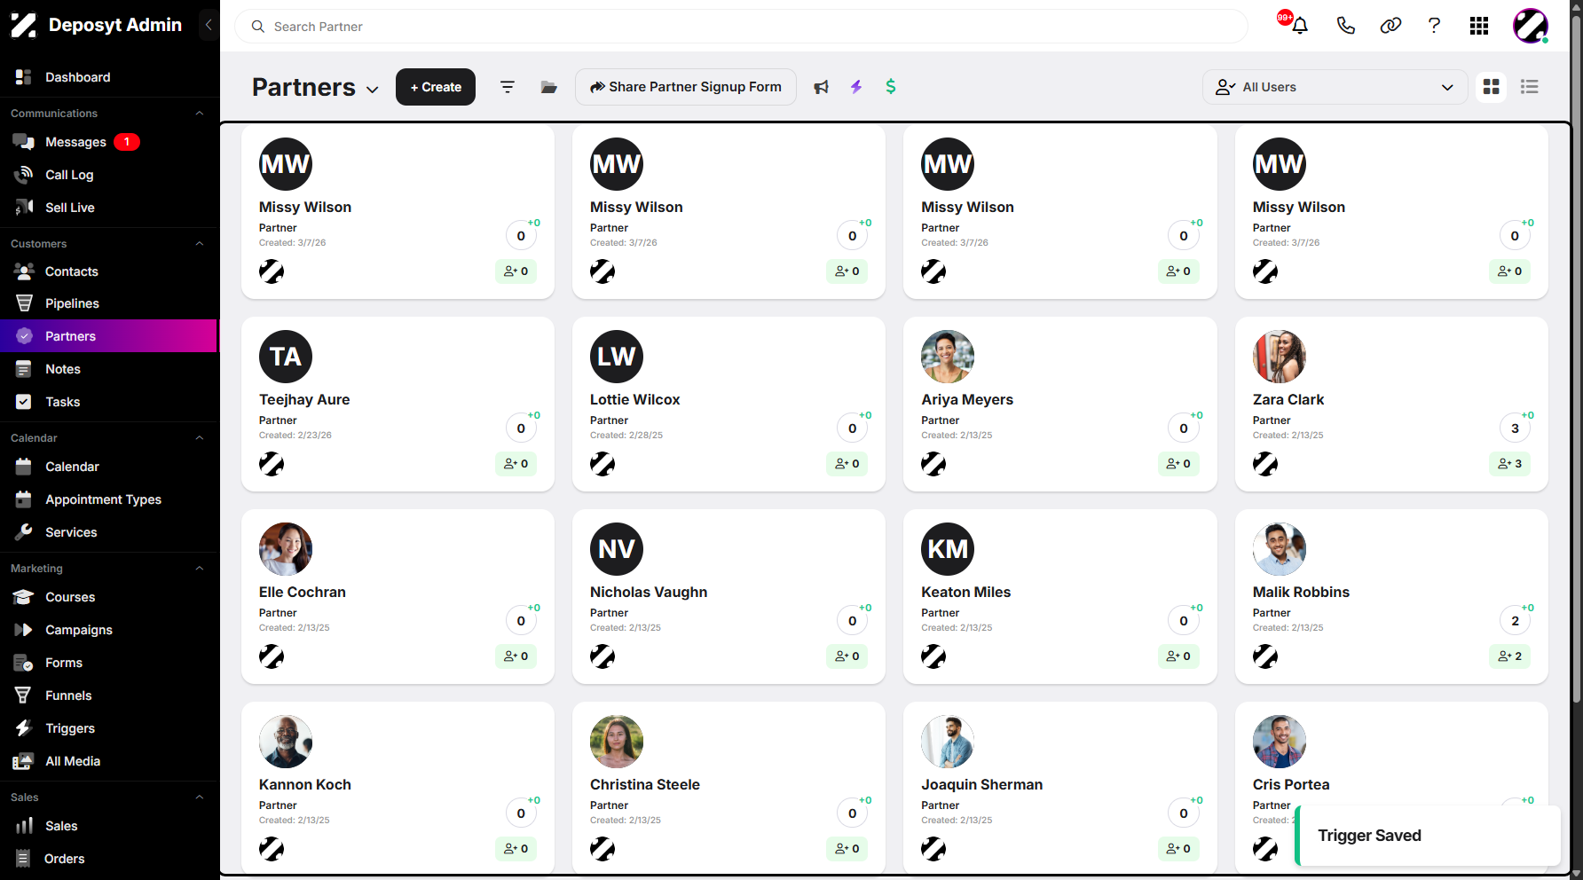Open the link icon in top bar
The height and width of the screenshot is (880, 1583).
tap(1390, 26)
